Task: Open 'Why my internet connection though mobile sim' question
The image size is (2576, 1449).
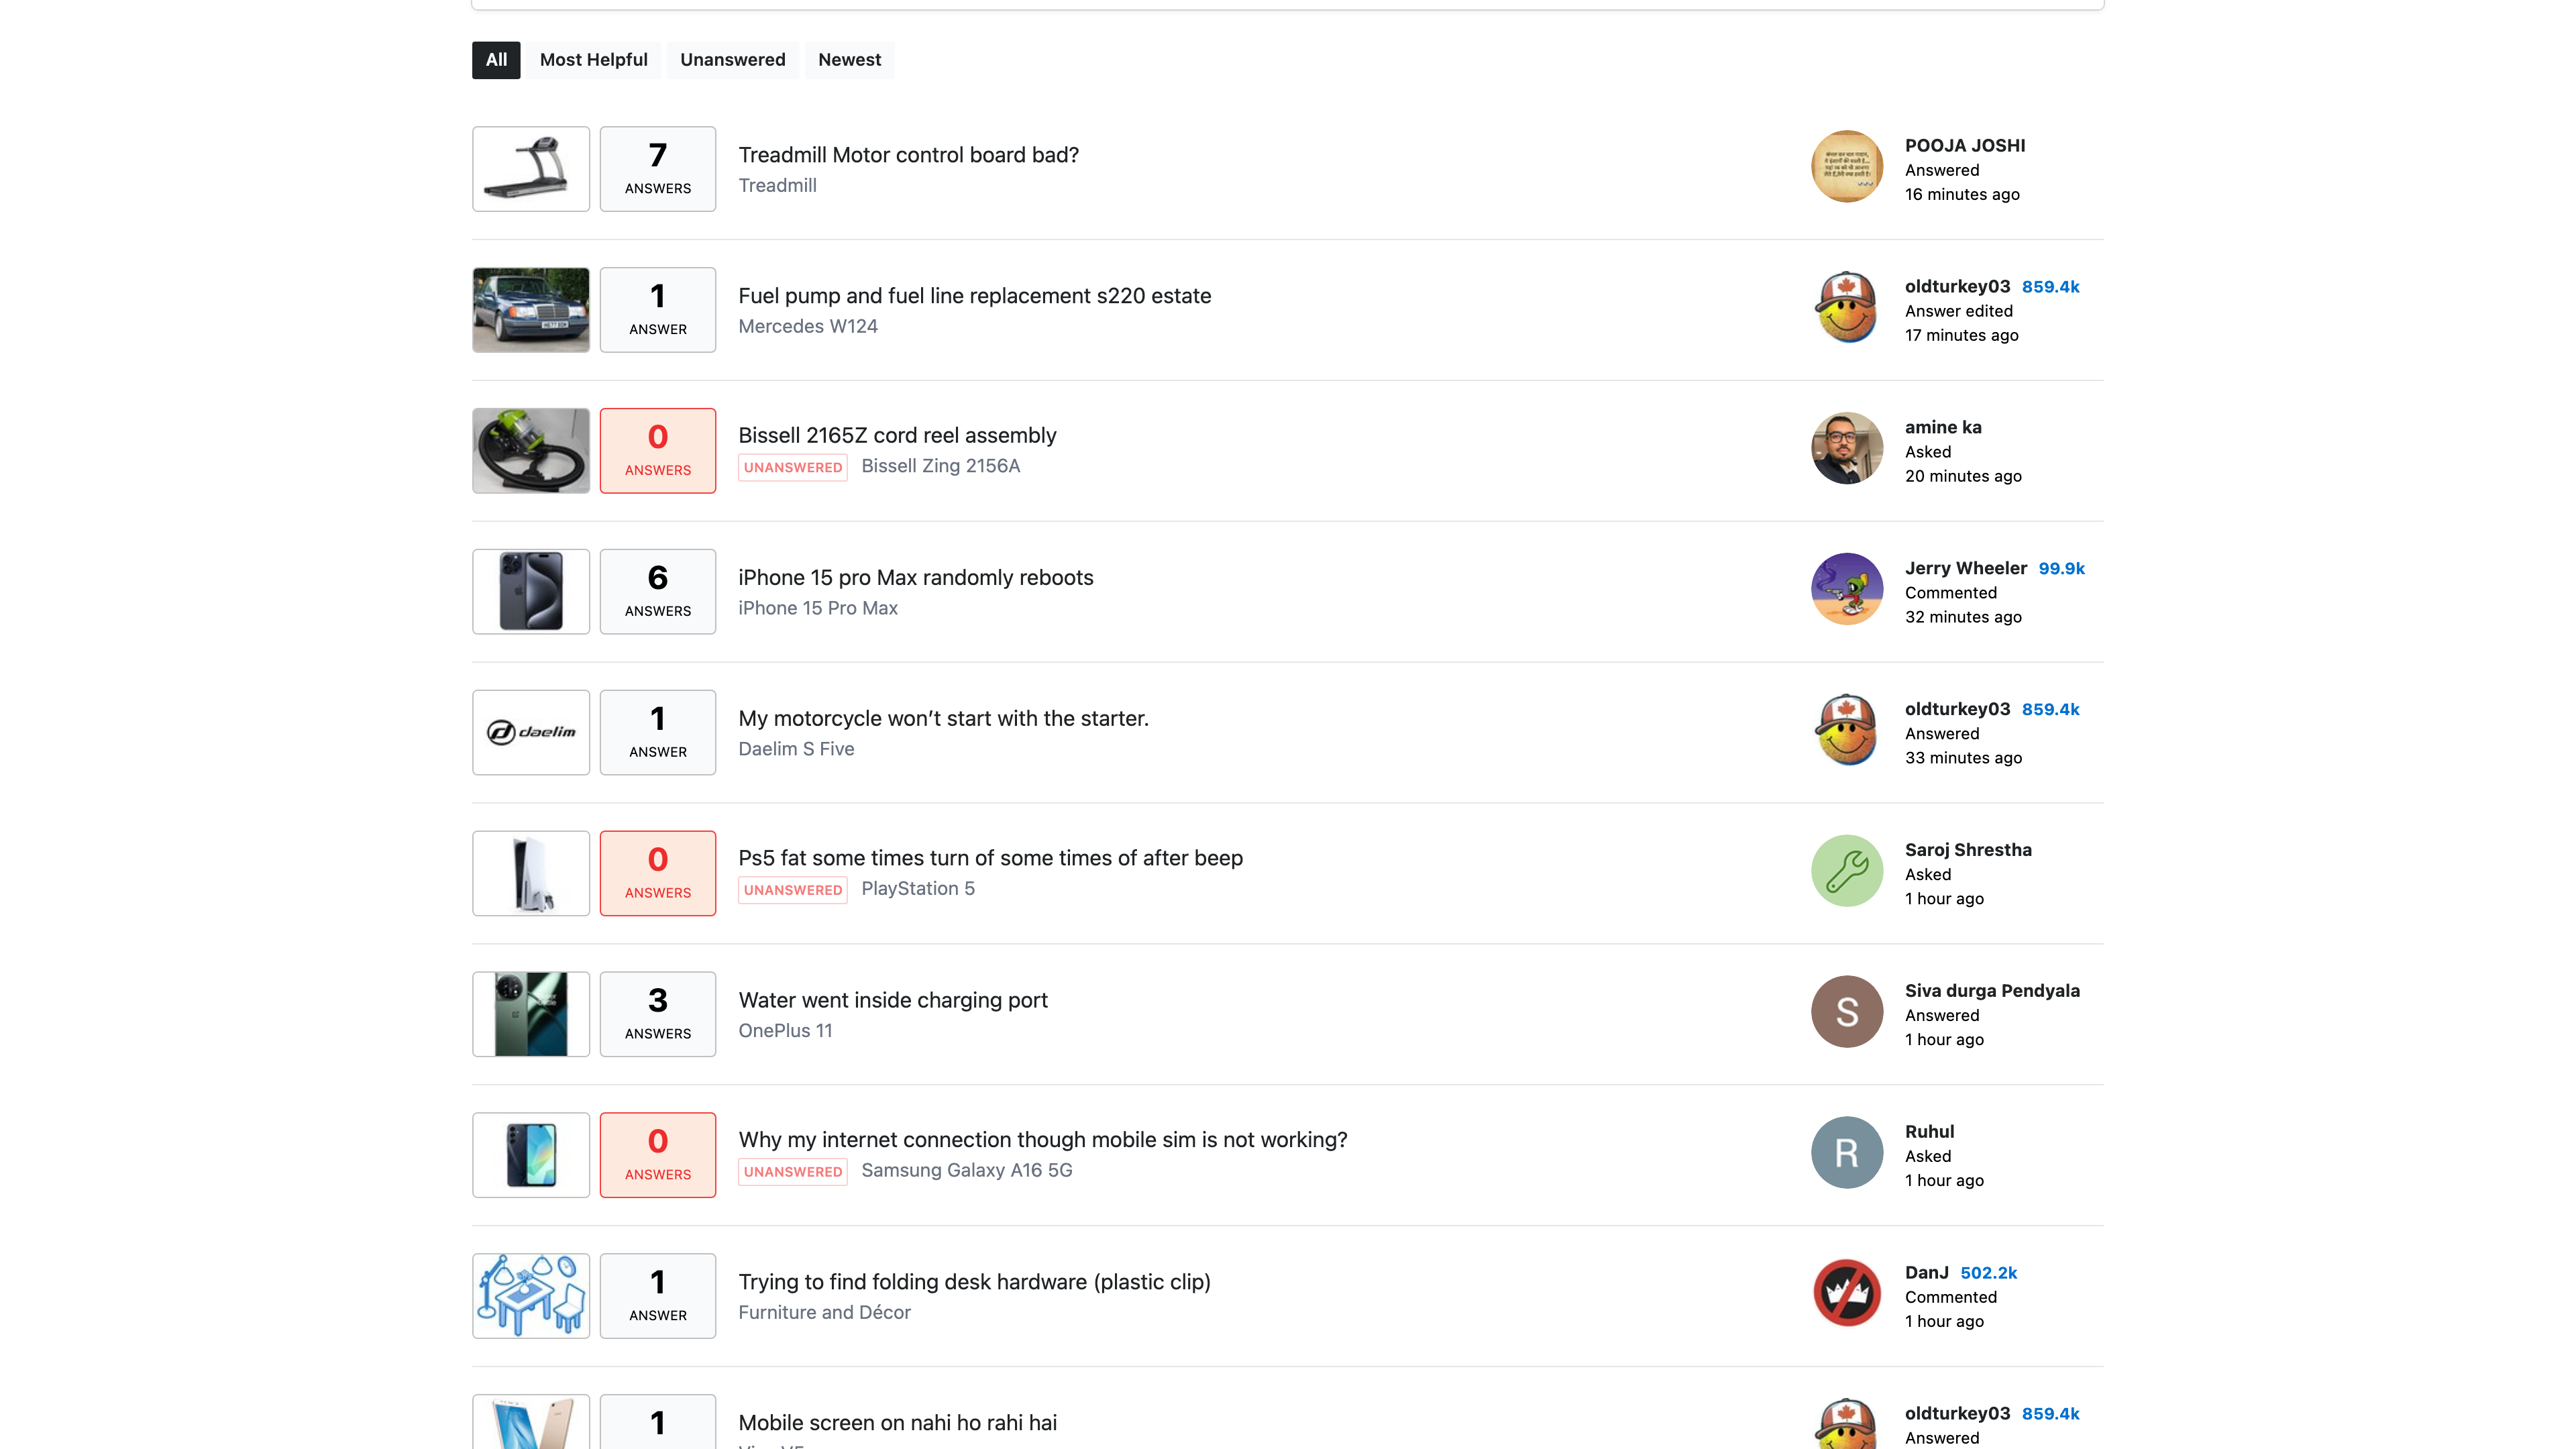Action: [x=1042, y=1140]
